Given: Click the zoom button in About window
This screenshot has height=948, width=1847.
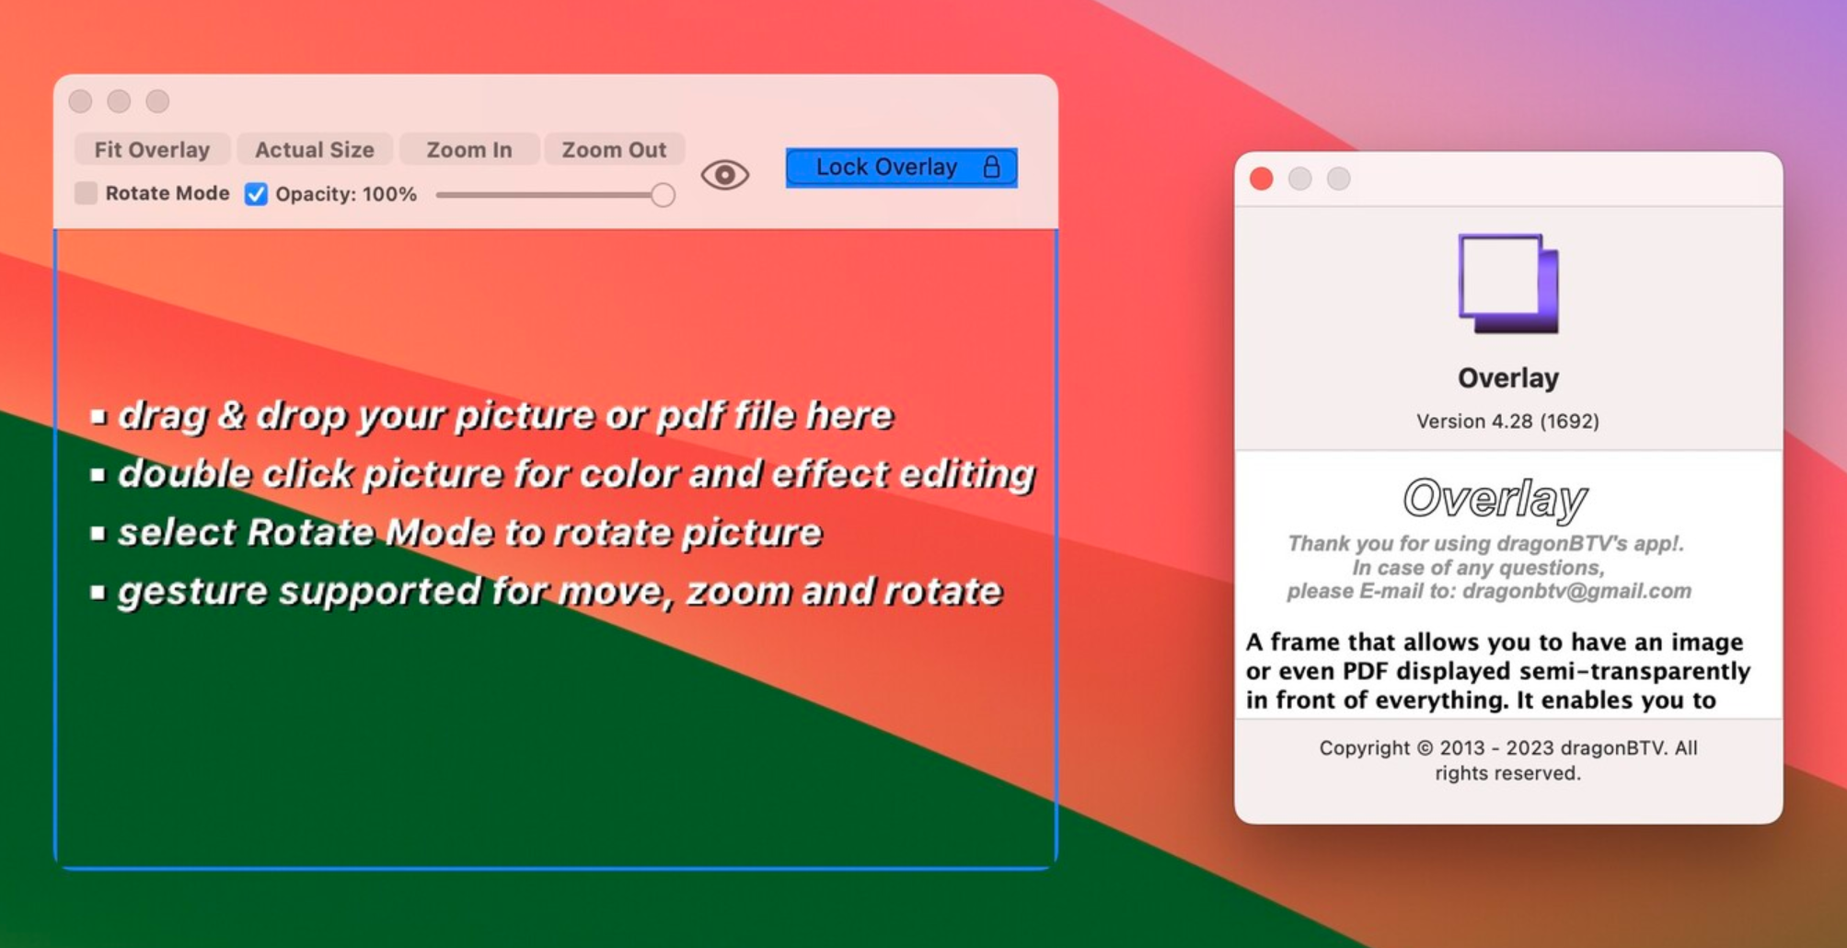Looking at the screenshot, I should [1338, 179].
